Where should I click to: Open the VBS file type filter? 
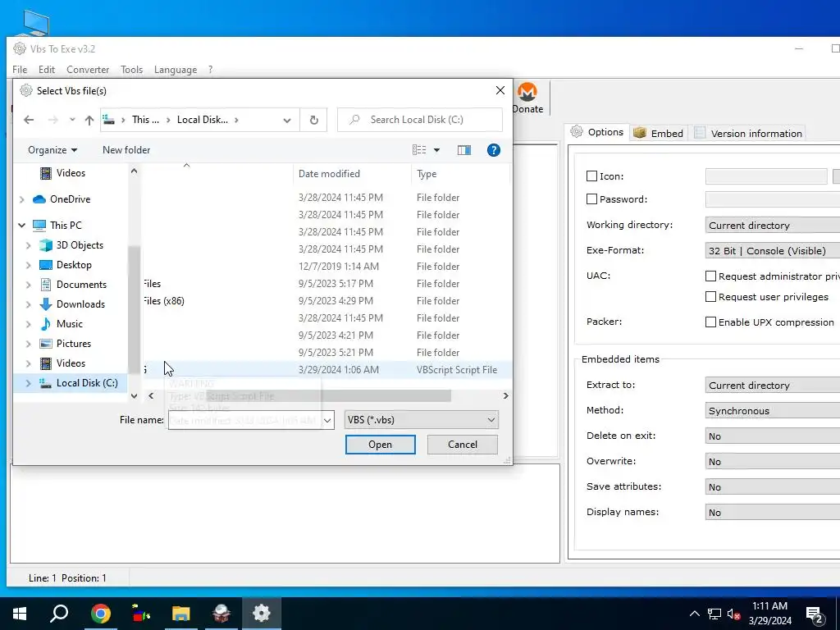click(421, 420)
